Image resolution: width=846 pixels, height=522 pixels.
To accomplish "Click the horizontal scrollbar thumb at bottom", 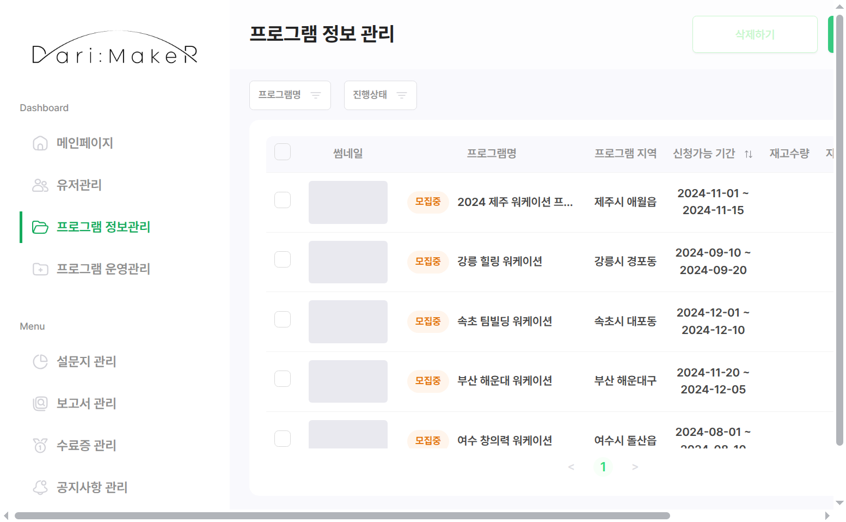I will [342, 515].
